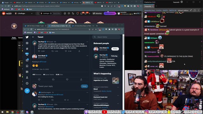Open more options on Elon Musk's tweet
Viewport: 203px width, 114px height.
click(87, 56)
